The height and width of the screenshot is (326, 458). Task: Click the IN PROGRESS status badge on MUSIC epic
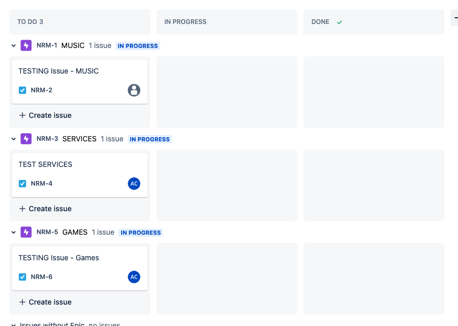point(138,46)
